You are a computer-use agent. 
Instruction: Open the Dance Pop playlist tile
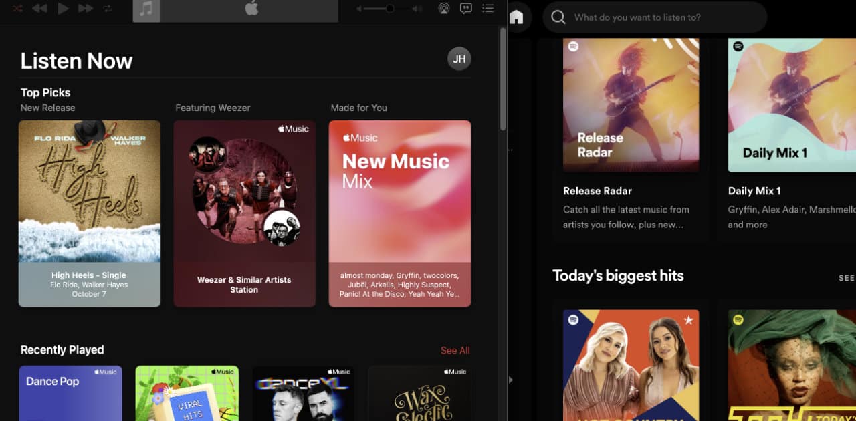(x=71, y=393)
